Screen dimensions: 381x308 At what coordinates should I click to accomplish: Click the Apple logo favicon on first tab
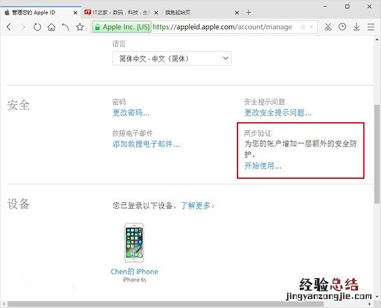pyautogui.click(x=7, y=13)
